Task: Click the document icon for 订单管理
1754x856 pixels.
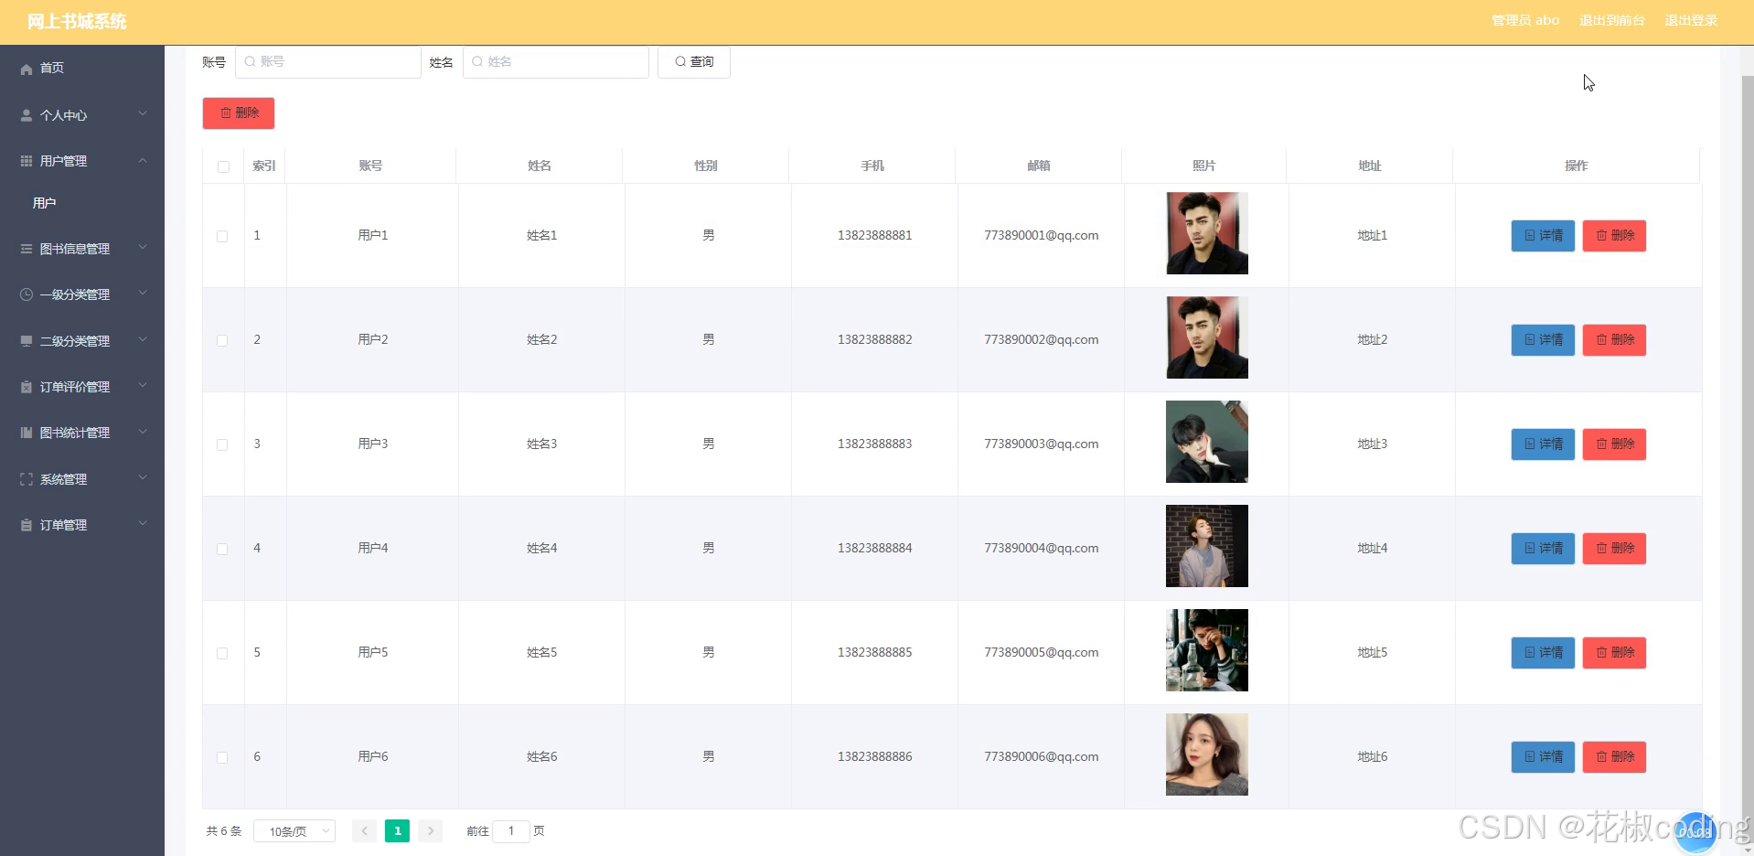Action: point(27,525)
